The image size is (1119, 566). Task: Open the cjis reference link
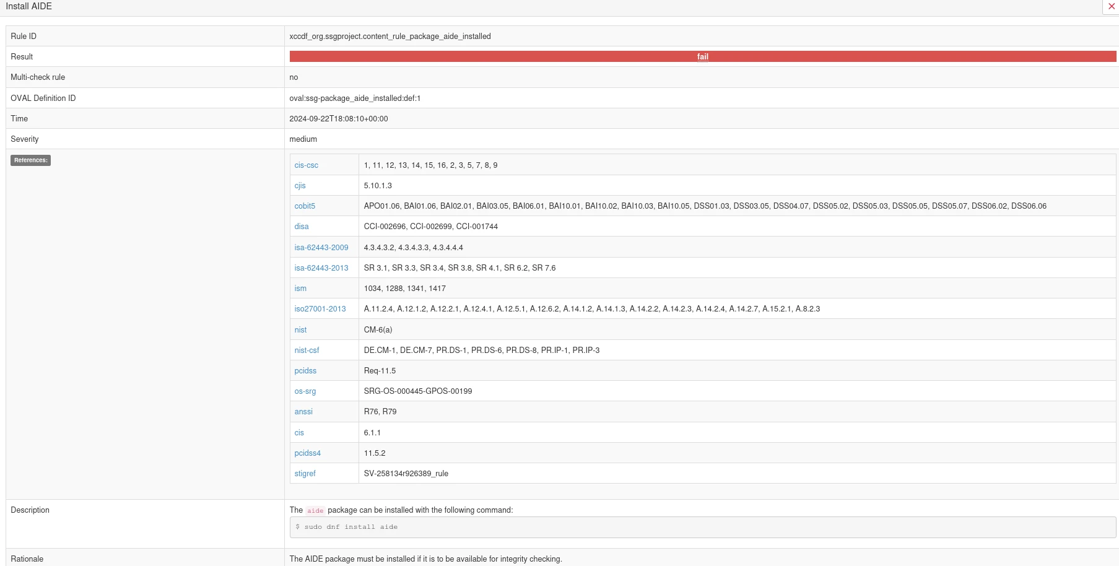click(300, 186)
